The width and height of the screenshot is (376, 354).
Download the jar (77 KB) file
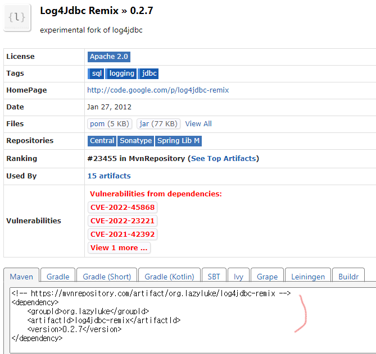coord(158,124)
